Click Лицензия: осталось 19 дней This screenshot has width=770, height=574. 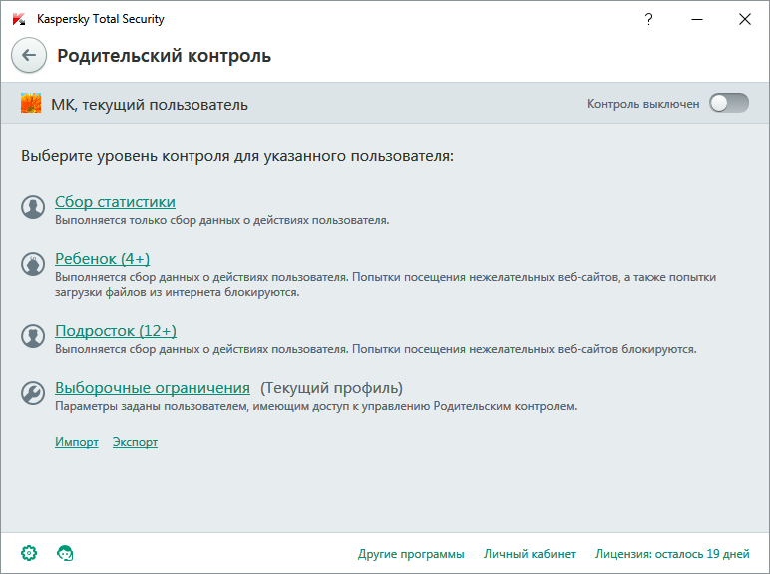[672, 554]
